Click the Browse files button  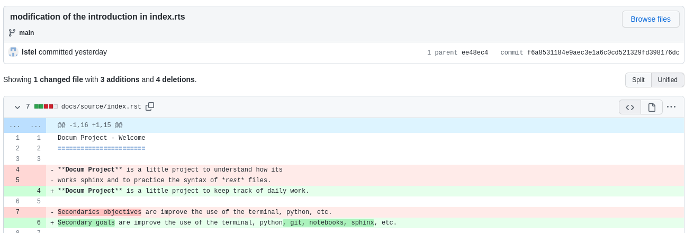pyautogui.click(x=651, y=19)
